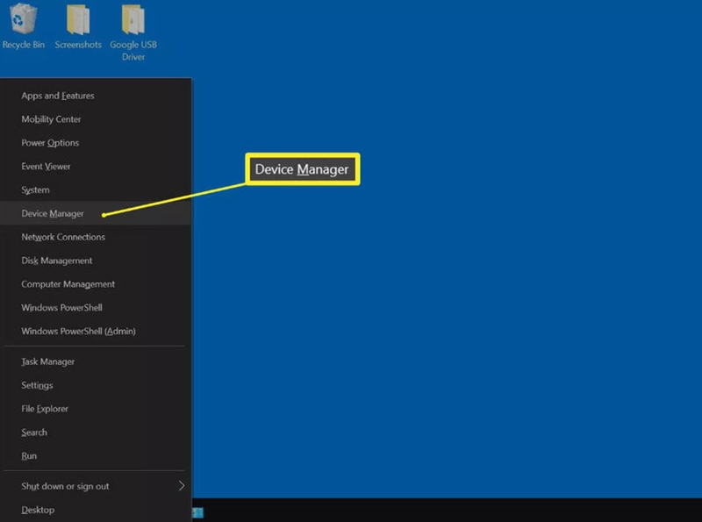Launch Disk Management

[x=97, y=261]
